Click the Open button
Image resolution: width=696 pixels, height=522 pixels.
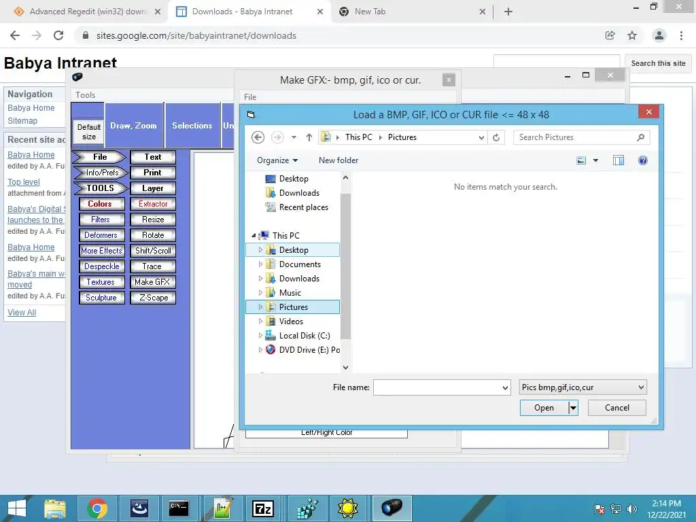[x=544, y=408]
